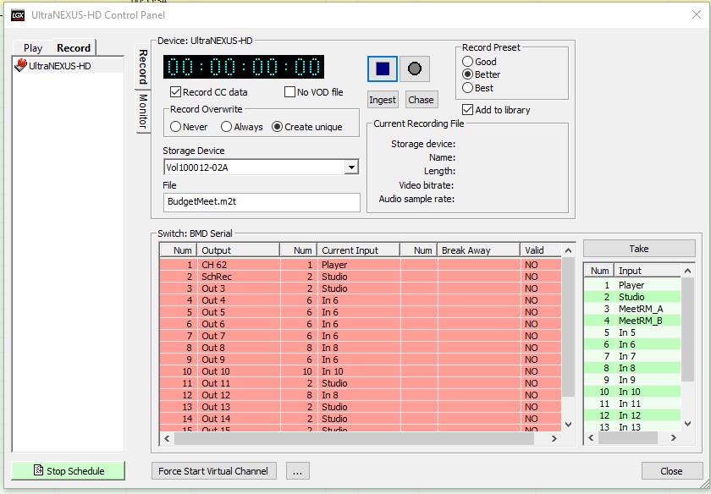Edit the BudgetMeet.m2t file name field

coord(262,202)
